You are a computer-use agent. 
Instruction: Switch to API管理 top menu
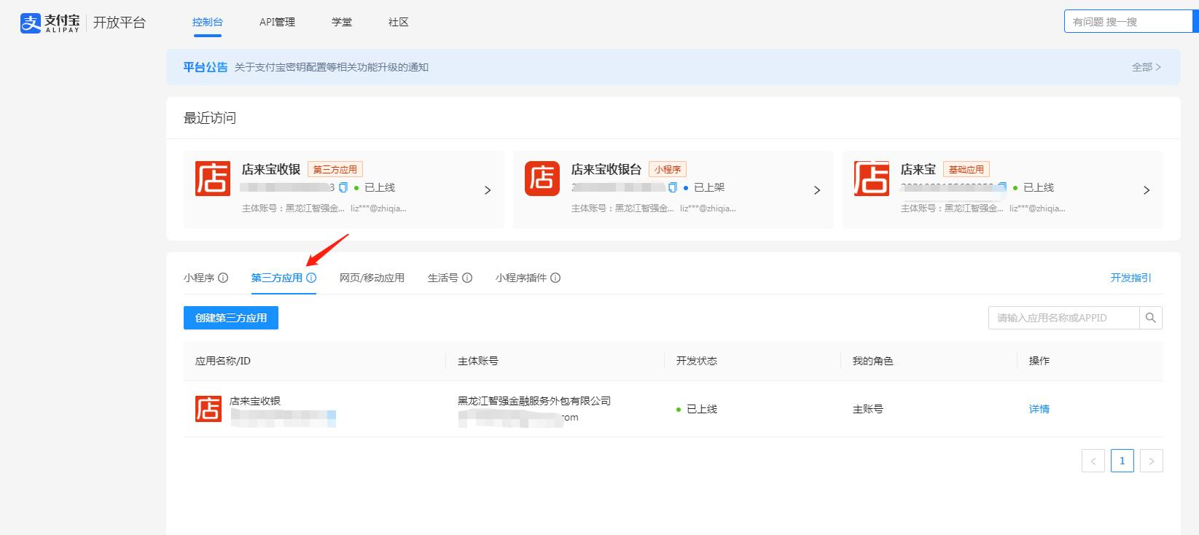[277, 22]
